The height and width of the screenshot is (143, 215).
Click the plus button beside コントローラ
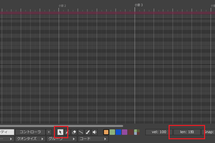tap(49, 132)
